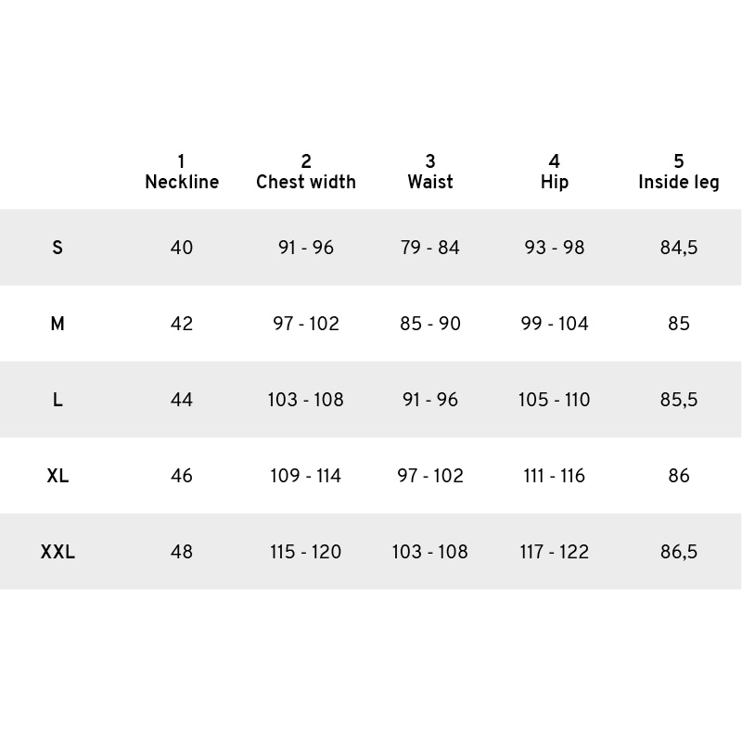Click waist value 103 - 108
This screenshot has height=742, width=742.
[430, 552]
